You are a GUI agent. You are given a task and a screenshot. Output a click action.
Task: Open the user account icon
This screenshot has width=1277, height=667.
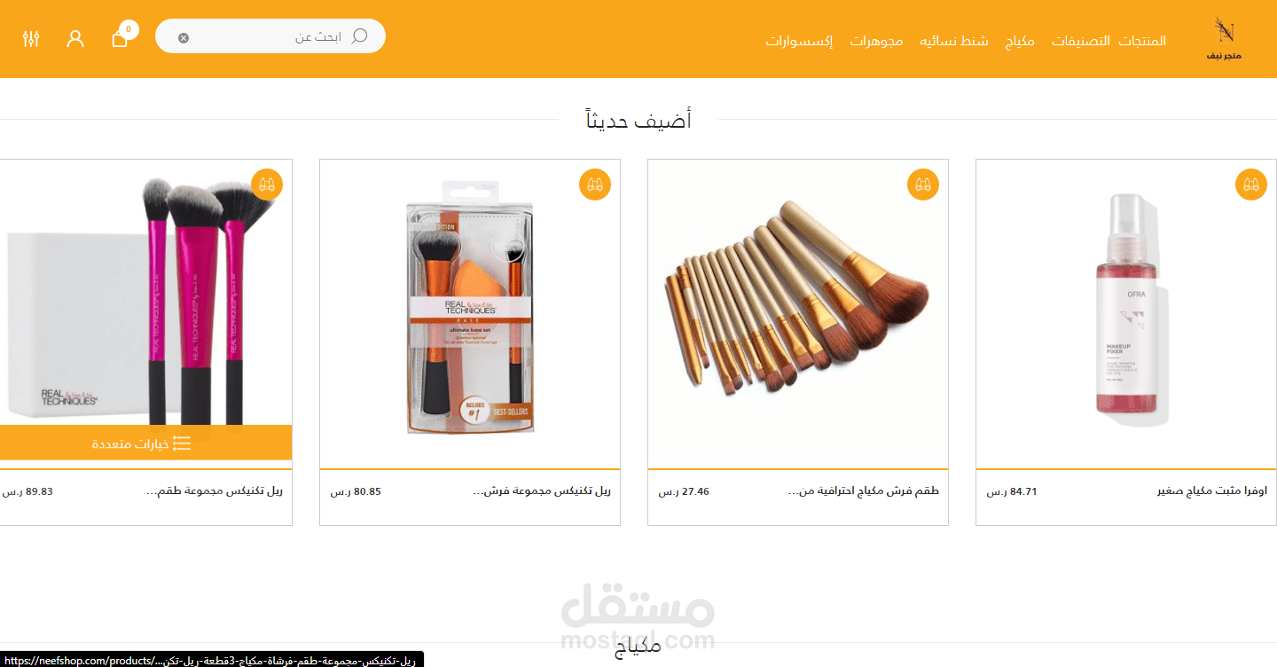75,38
